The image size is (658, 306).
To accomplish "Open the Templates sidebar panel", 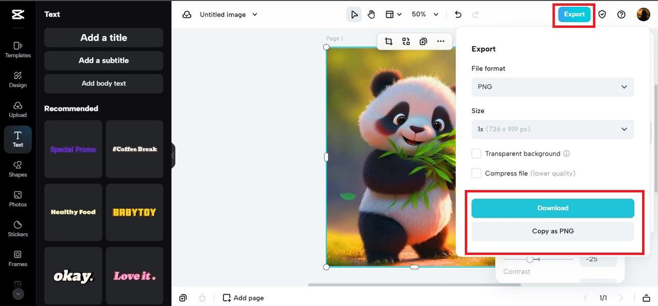I will 18,50.
